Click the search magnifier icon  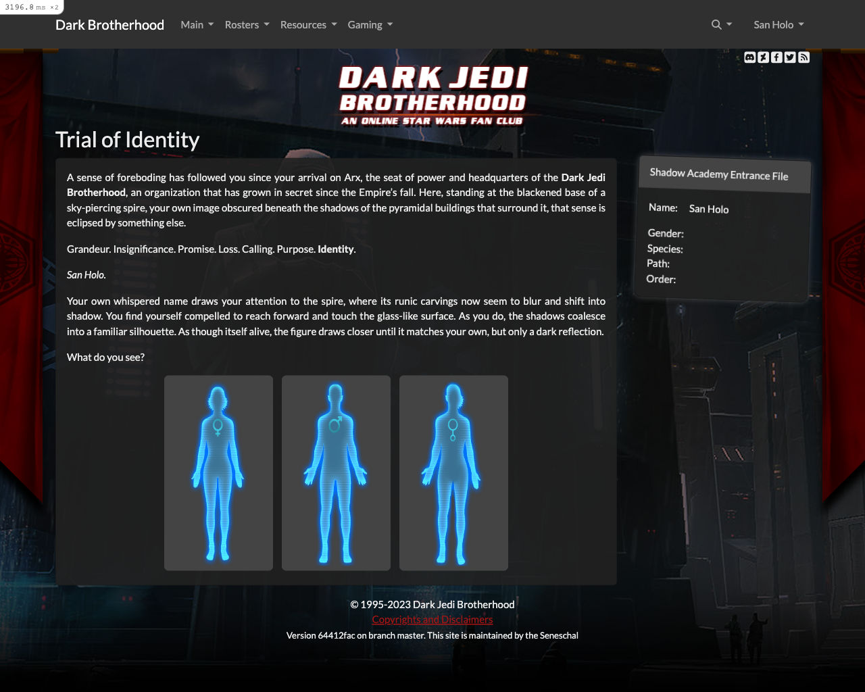tap(717, 25)
